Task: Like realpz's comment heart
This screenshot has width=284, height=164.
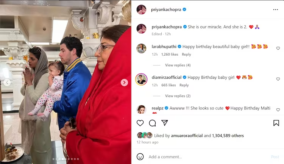Action: pos(278,110)
